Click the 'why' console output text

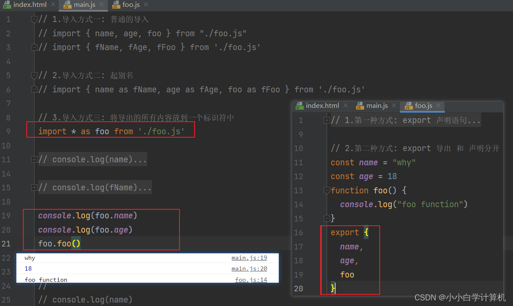coord(30,258)
